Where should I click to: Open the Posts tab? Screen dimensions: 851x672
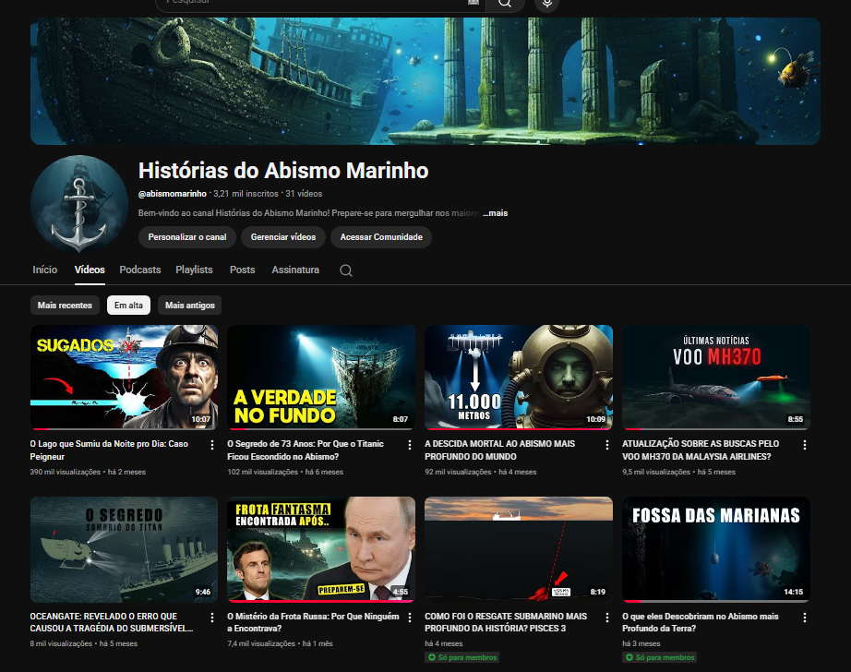click(x=242, y=270)
